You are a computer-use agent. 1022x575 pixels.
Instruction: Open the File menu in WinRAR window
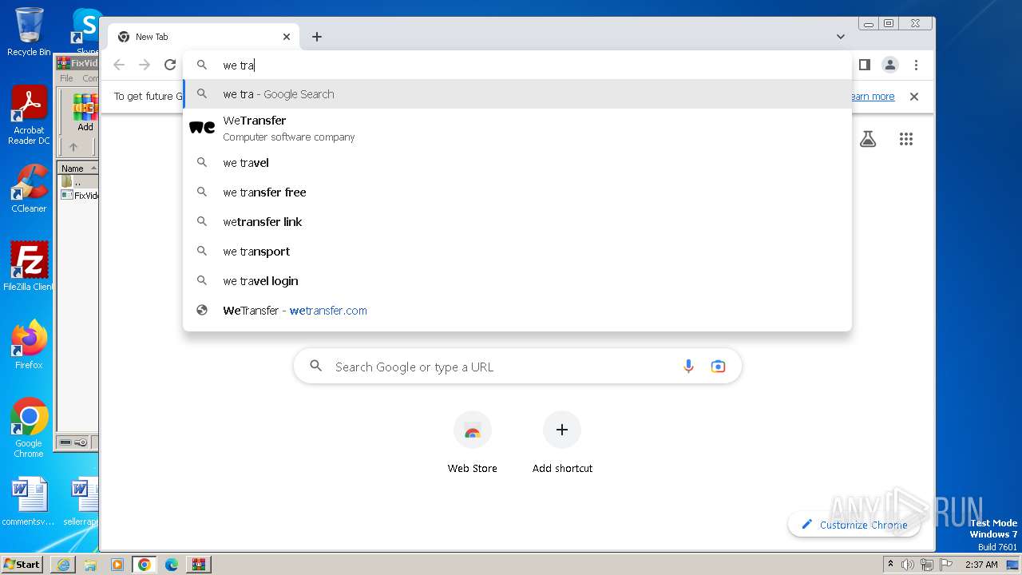[x=66, y=78]
